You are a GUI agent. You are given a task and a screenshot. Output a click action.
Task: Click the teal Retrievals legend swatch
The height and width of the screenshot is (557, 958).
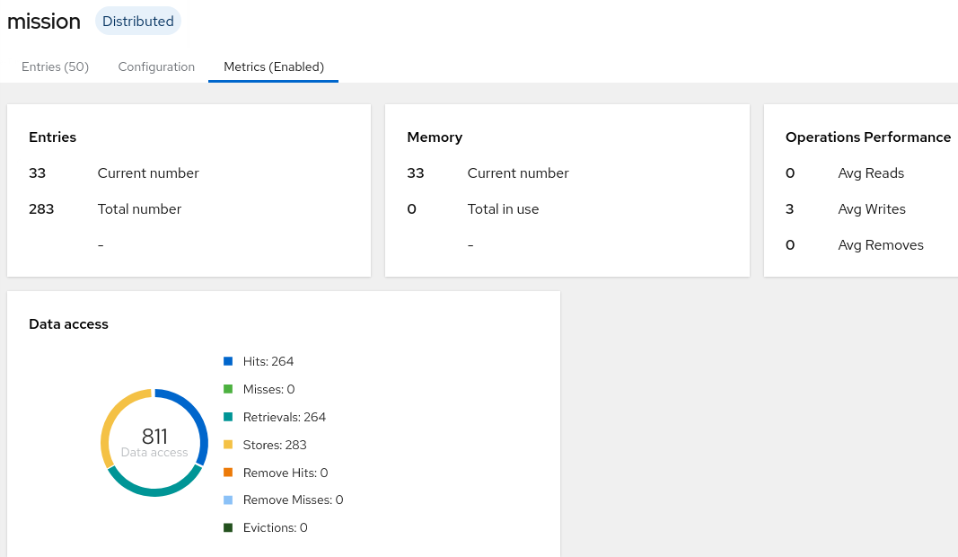click(x=228, y=417)
